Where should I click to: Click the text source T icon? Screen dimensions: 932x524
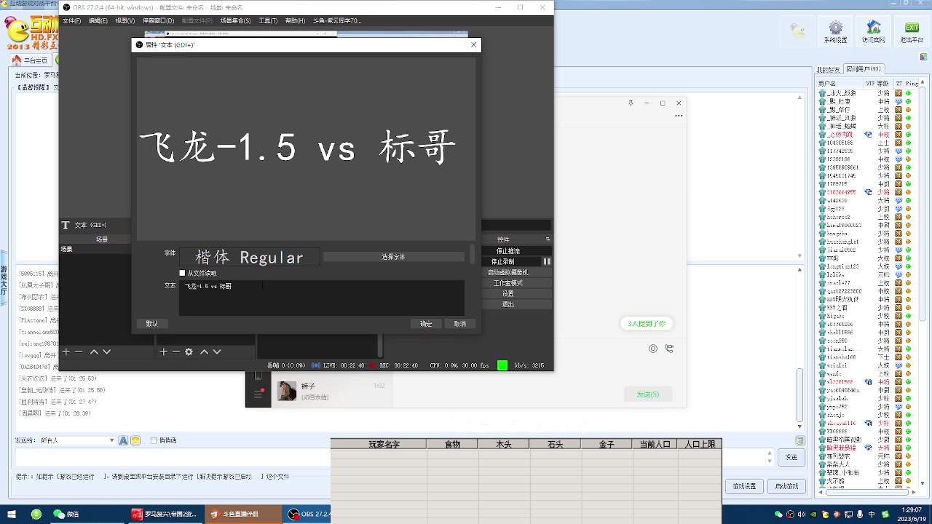coord(66,226)
